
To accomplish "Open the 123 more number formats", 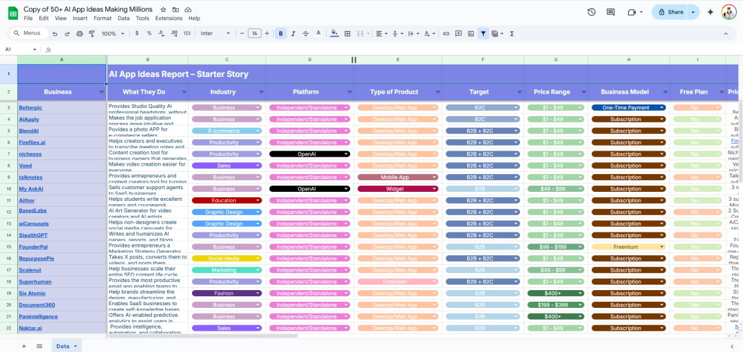I will point(186,34).
